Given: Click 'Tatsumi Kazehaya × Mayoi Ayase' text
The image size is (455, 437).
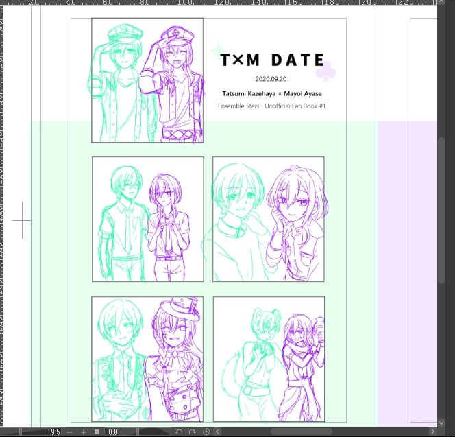Looking at the screenshot, I should pos(272,93).
